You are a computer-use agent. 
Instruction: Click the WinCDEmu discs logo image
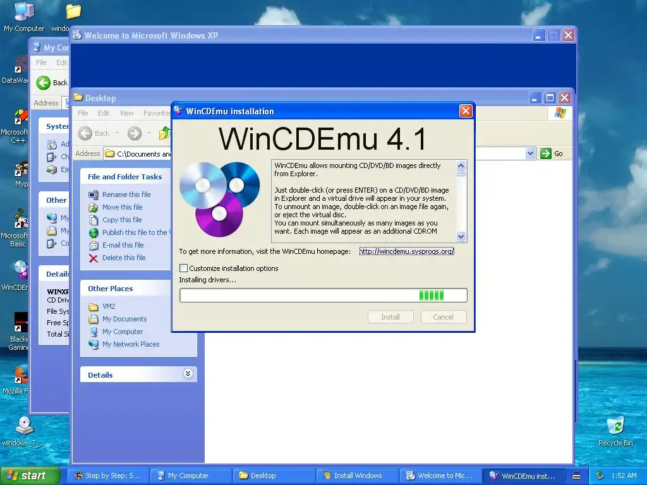pyautogui.click(x=219, y=199)
